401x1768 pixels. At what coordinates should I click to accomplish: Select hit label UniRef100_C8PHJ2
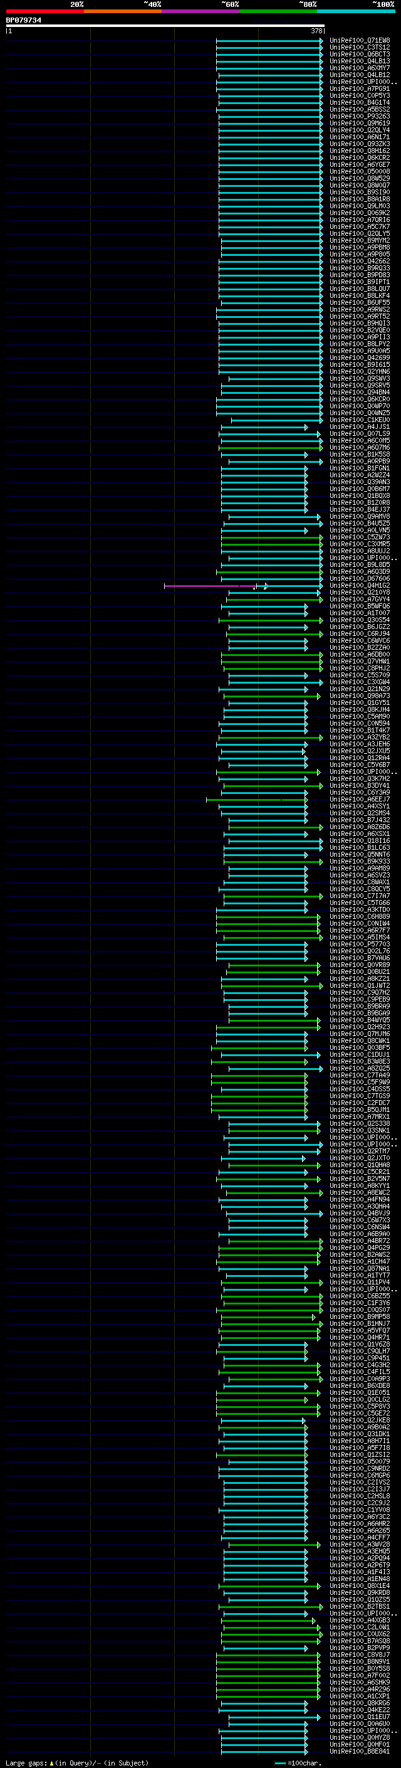tap(360, 668)
